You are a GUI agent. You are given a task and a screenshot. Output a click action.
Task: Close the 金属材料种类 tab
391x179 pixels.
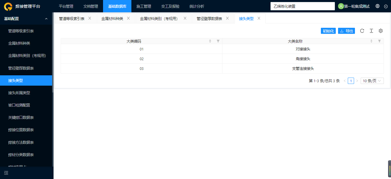pyautogui.click(x=128, y=18)
